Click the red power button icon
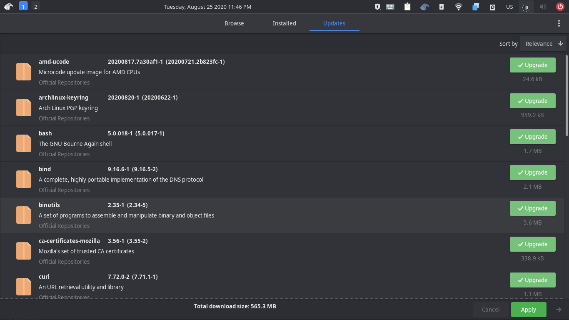 pyautogui.click(x=560, y=7)
